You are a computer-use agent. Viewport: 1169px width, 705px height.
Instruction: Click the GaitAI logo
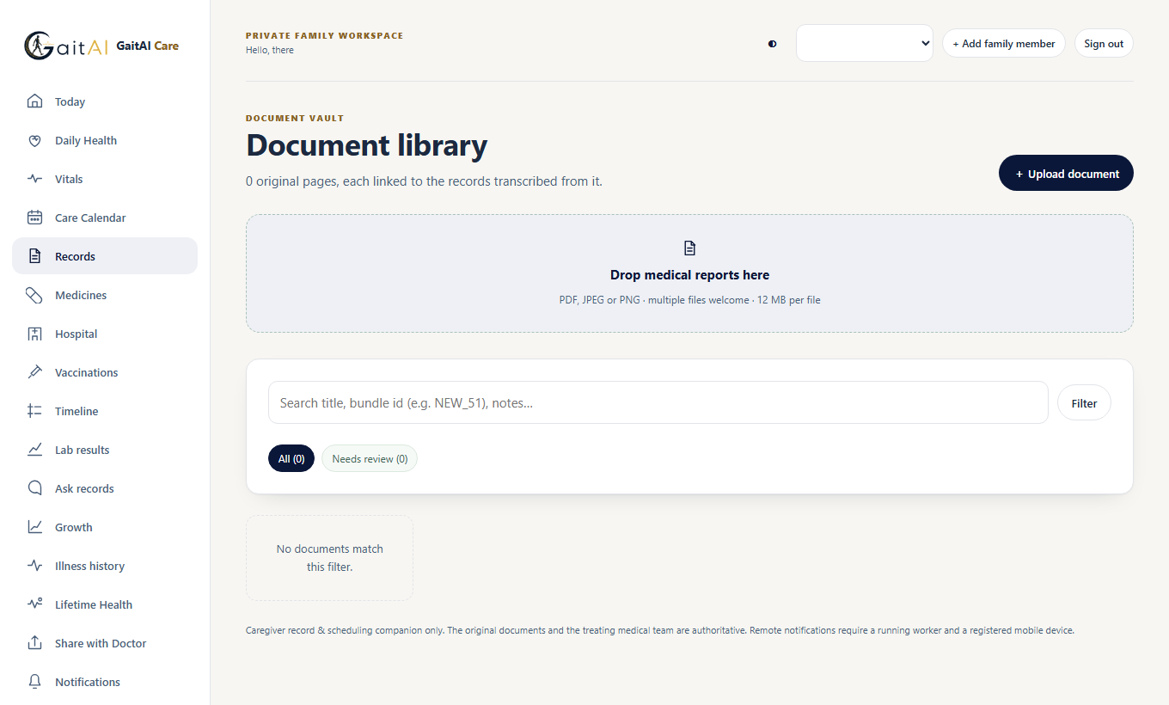click(65, 46)
